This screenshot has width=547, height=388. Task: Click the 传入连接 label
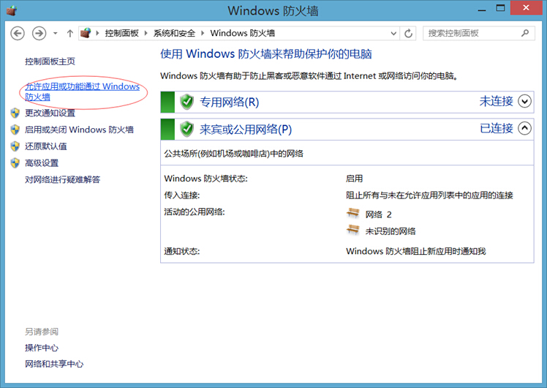[182, 195]
